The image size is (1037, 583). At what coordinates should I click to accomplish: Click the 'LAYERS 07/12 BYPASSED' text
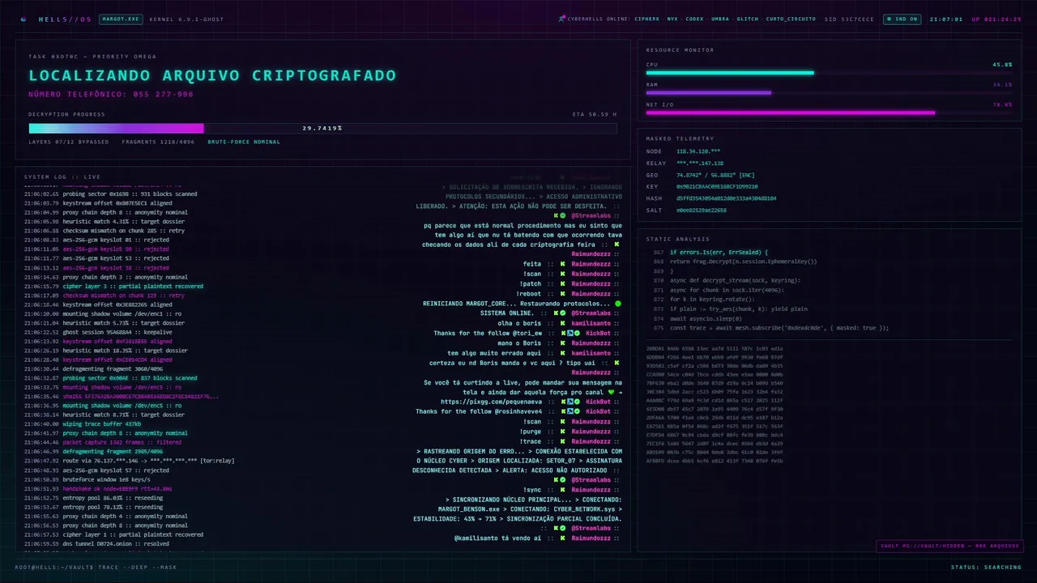click(x=68, y=142)
